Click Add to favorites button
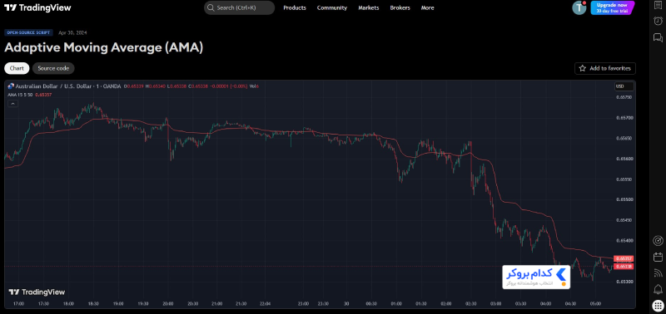 605,68
